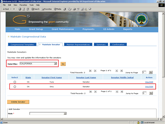Go to last page, upper pager
This screenshot has width=165, height=124.
(121, 71)
